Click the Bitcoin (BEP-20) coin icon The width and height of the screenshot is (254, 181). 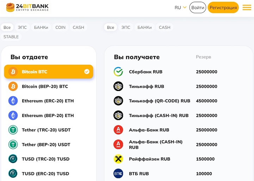(13, 86)
